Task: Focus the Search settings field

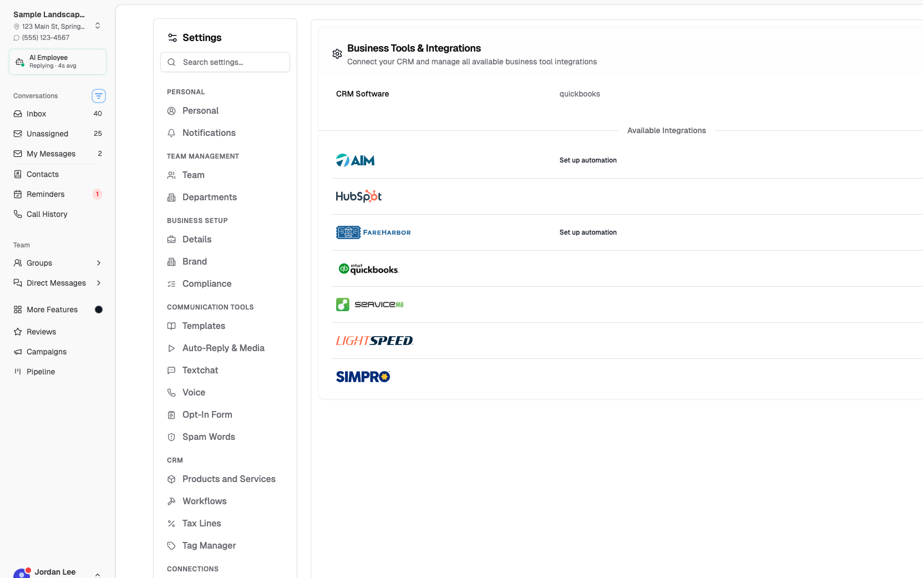Action: pyautogui.click(x=225, y=62)
